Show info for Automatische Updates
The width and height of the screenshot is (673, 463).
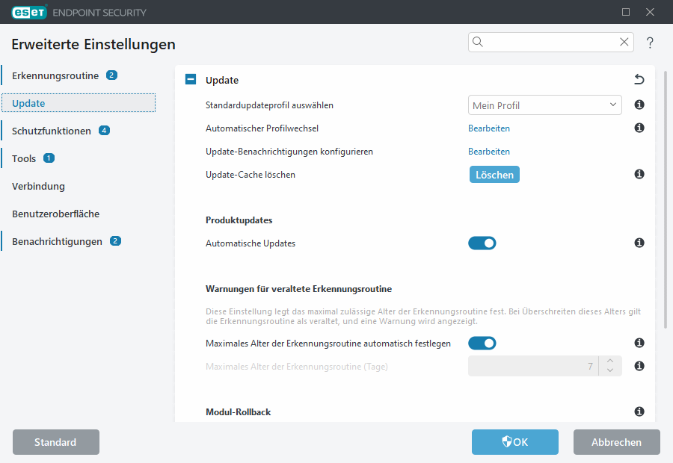(x=639, y=243)
